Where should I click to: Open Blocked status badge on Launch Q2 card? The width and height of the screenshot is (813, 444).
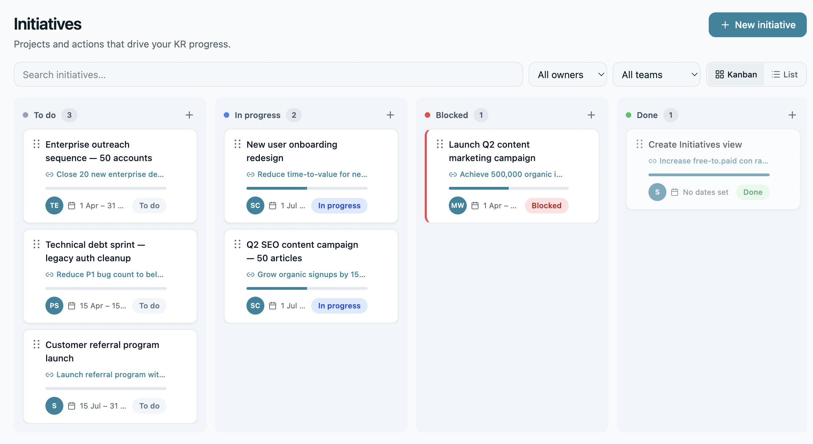point(547,205)
